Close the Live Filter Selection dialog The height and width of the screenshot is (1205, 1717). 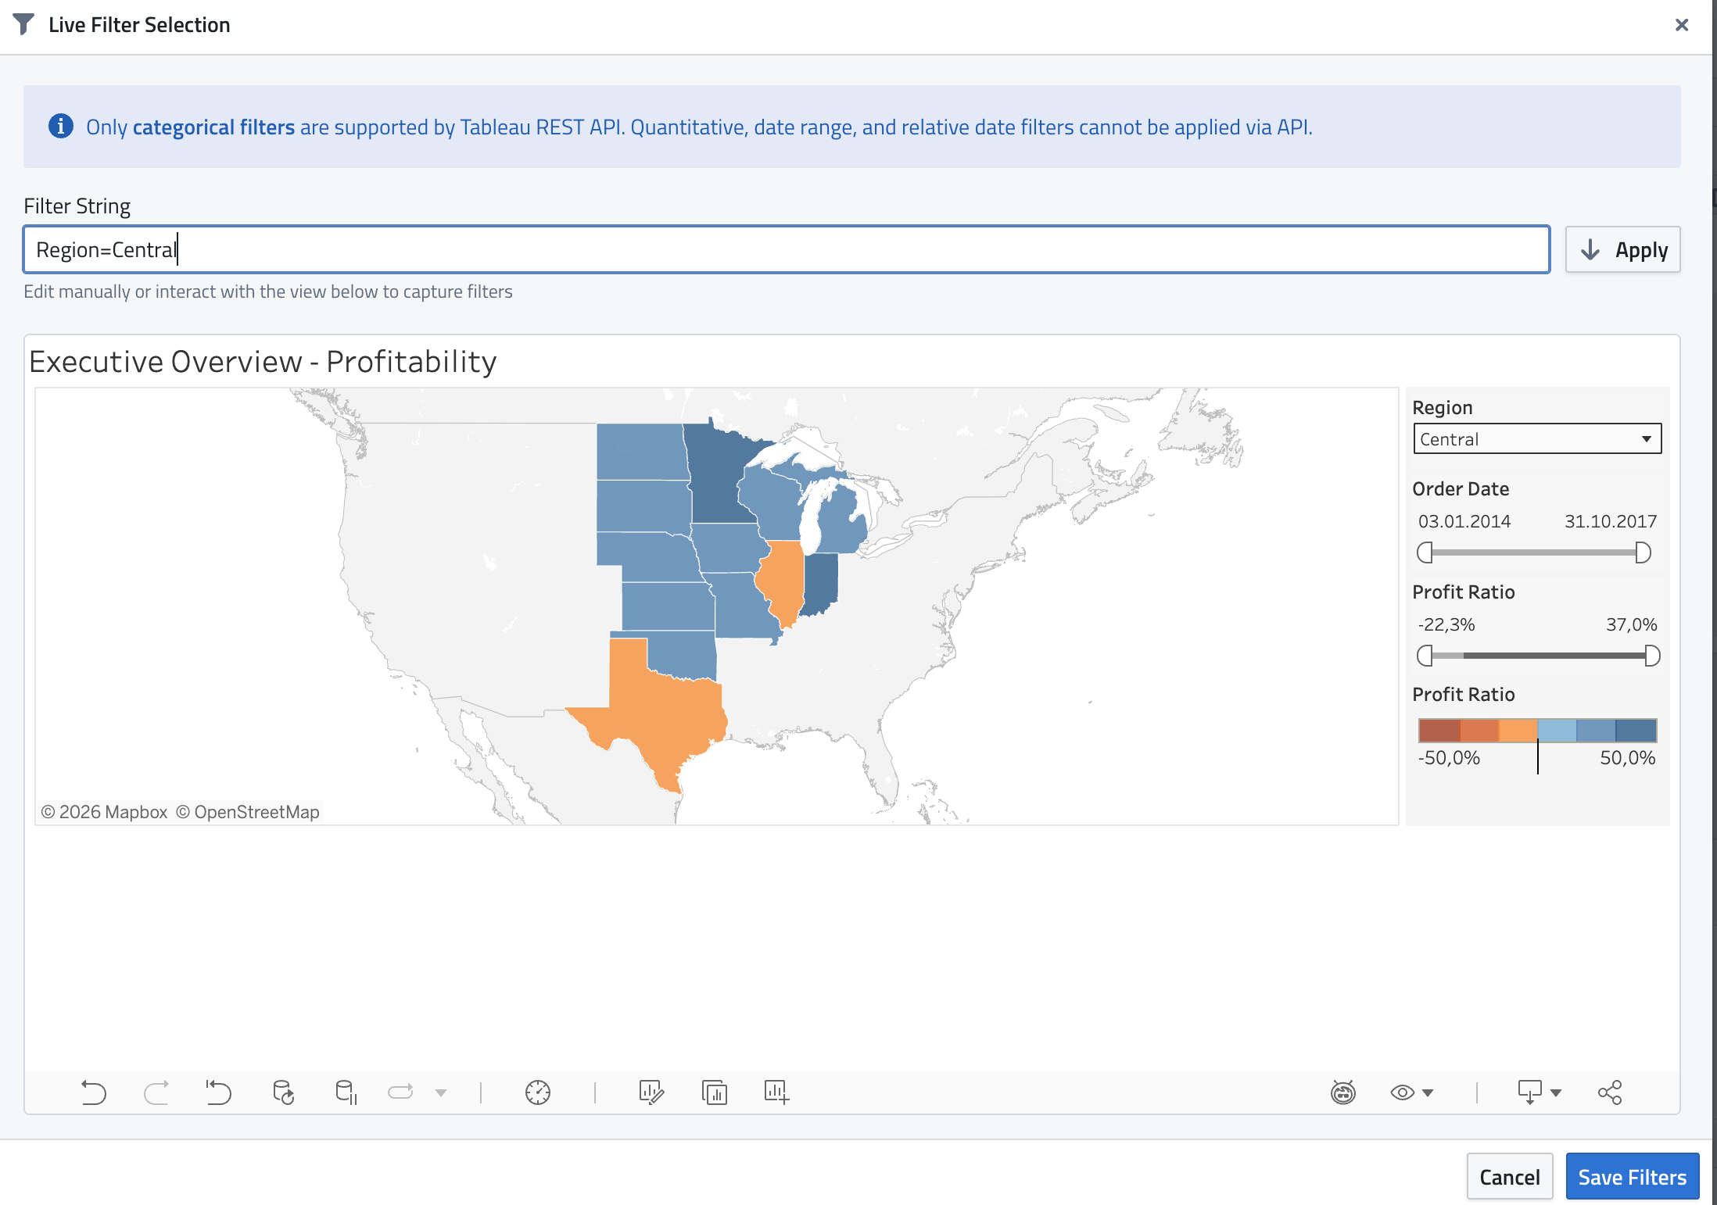click(x=1682, y=25)
